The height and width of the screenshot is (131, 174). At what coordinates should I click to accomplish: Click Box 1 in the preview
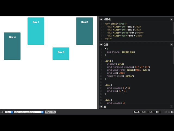tap(36, 31)
